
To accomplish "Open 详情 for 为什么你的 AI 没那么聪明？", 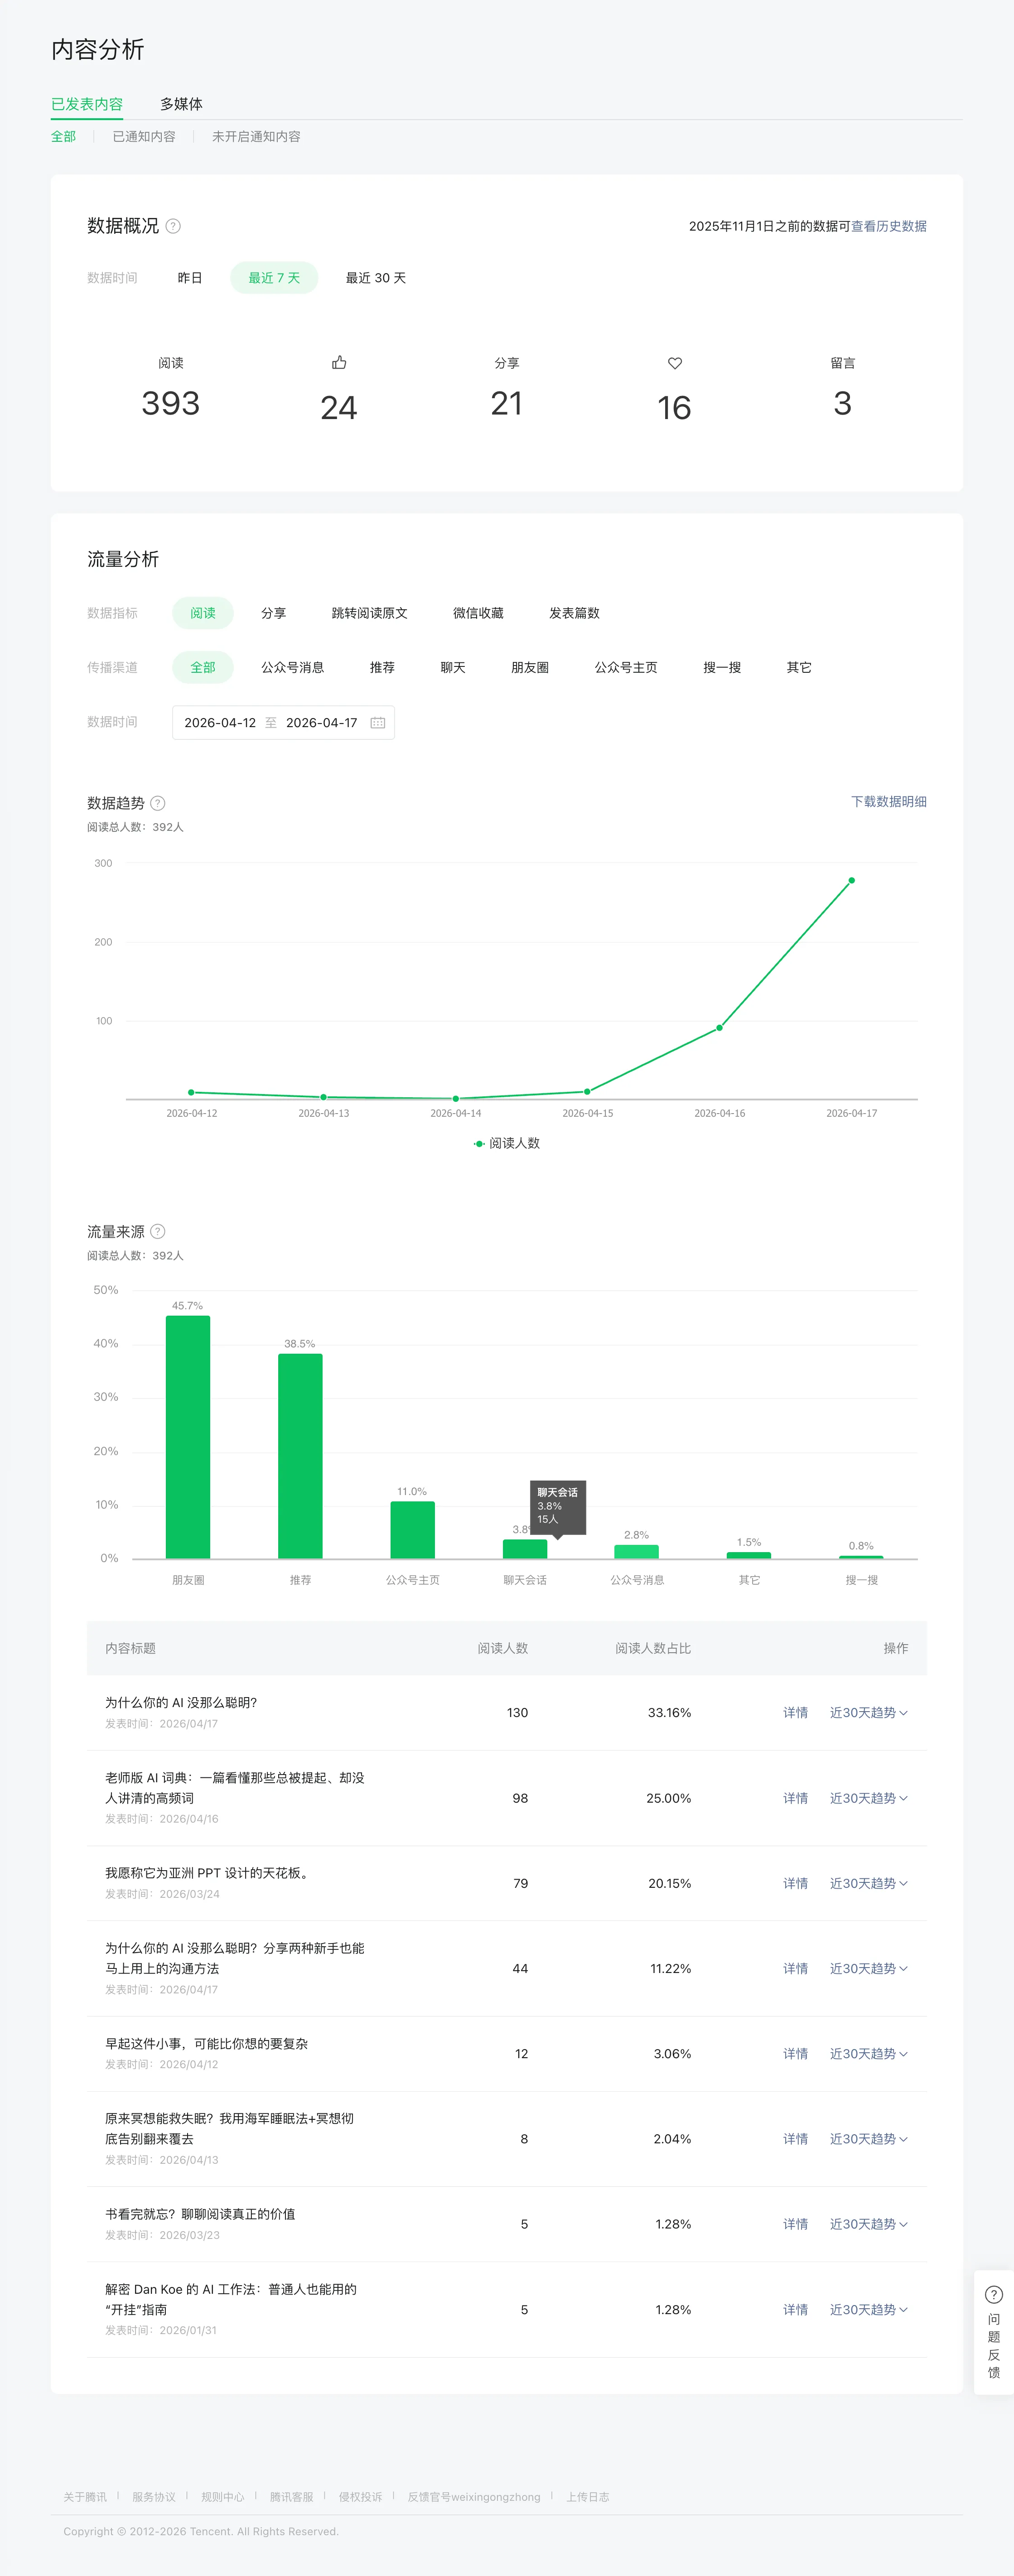I will 795,1713.
